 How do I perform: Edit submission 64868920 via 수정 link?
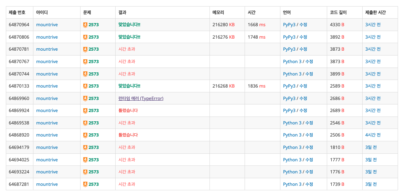(309, 135)
